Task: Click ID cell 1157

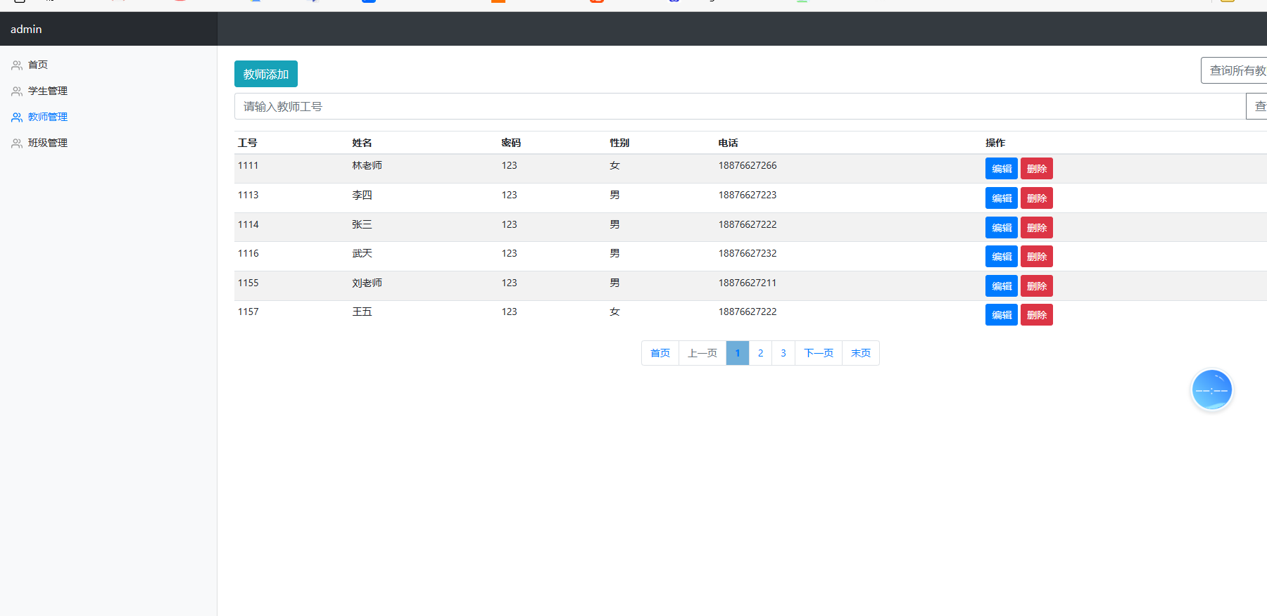Action: coord(248,312)
